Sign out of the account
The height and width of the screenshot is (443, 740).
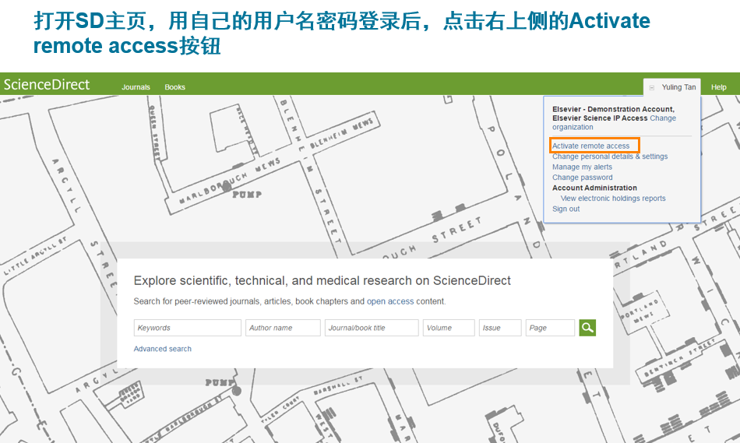[566, 209]
